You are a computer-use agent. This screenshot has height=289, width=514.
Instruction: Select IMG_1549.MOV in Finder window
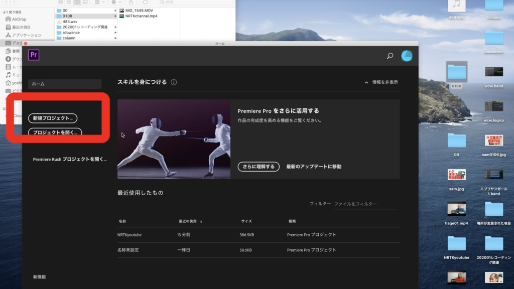coord(136,11)
